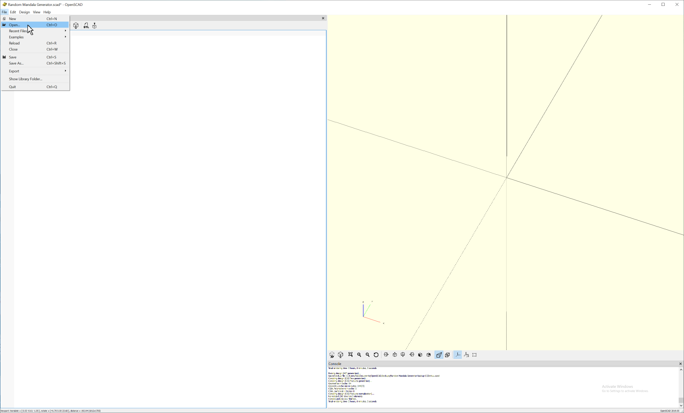Click the Export as STL icon
684x413 pixels.
point(86,26)
